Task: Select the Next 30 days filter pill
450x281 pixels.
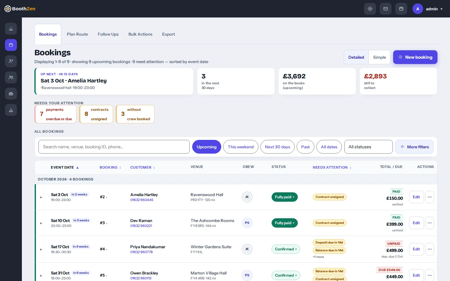Action: (x=277, y=147)
